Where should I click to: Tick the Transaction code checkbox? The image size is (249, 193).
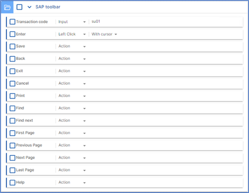tap(13, 22)
